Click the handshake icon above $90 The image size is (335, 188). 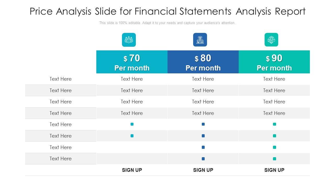coord(271,40)
